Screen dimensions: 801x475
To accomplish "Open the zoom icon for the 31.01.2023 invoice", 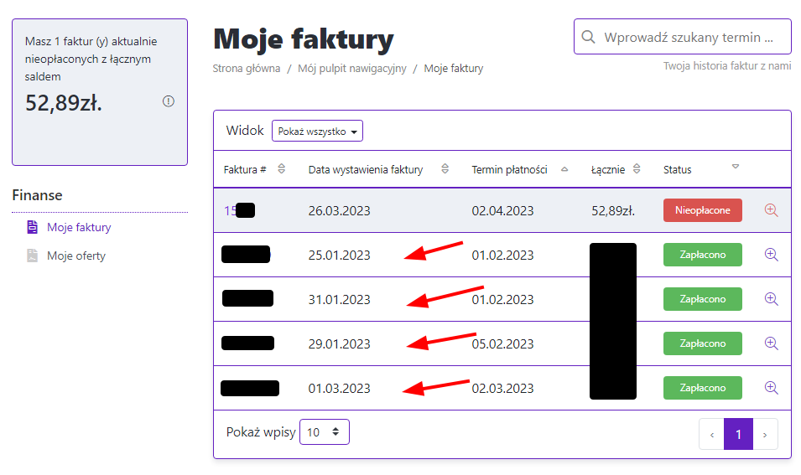I will click(x=772, y=298).
